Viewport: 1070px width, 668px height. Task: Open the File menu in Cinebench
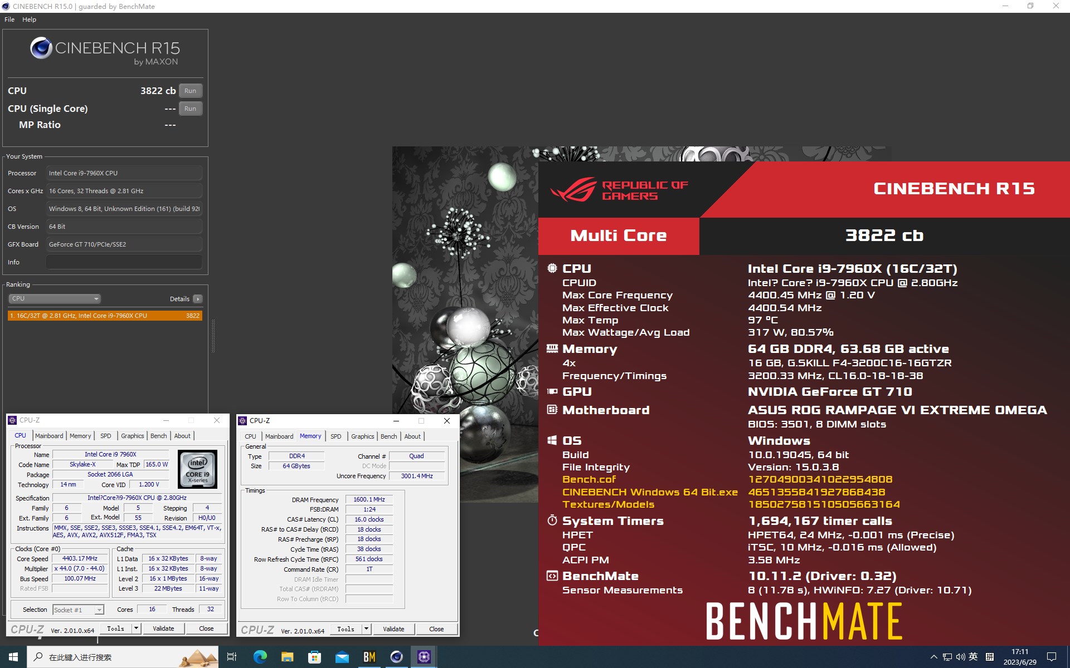point(9,19)
